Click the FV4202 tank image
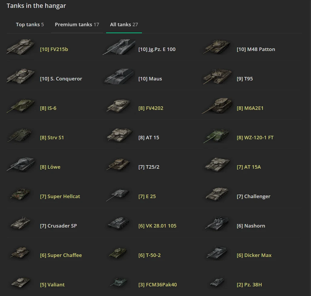The height and width of the screenshot is (296, 311). click(x=119, y=106)
